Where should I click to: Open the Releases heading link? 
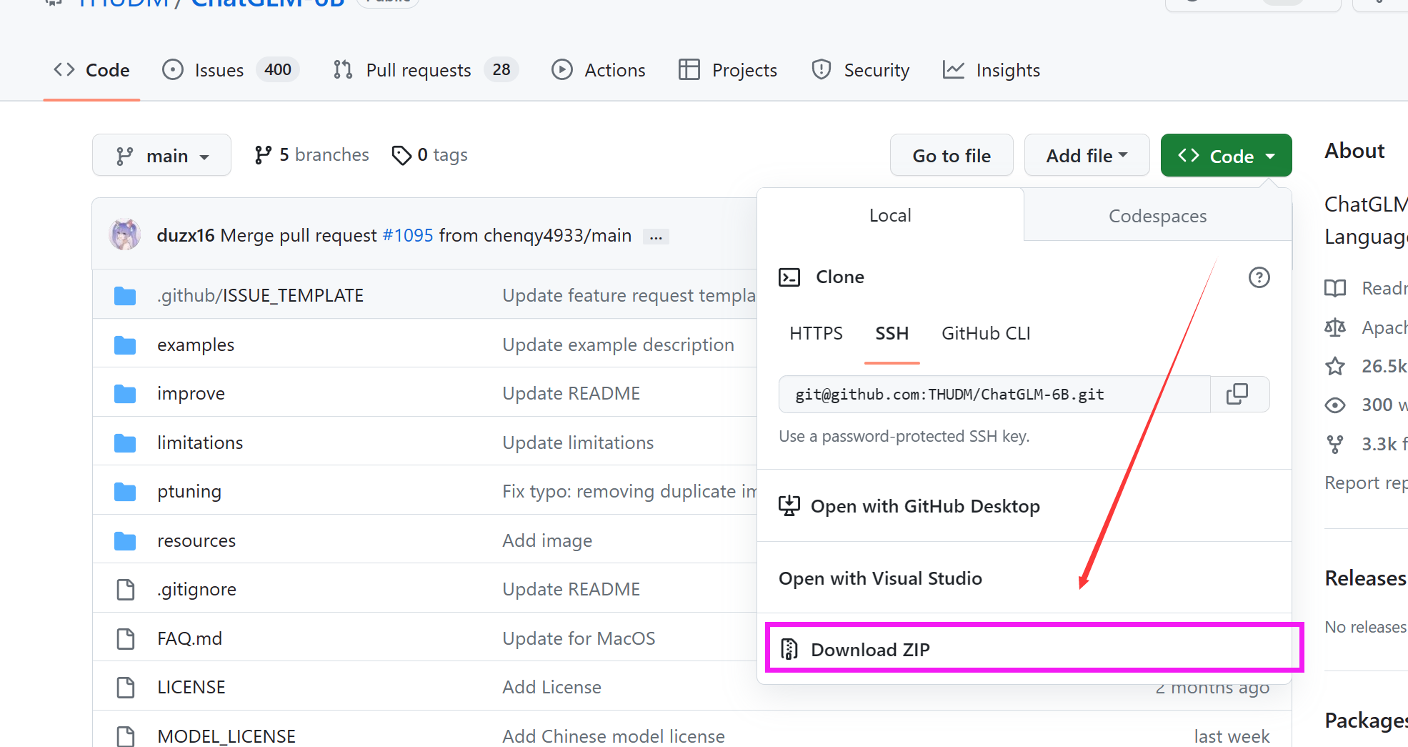point(1365,578)
